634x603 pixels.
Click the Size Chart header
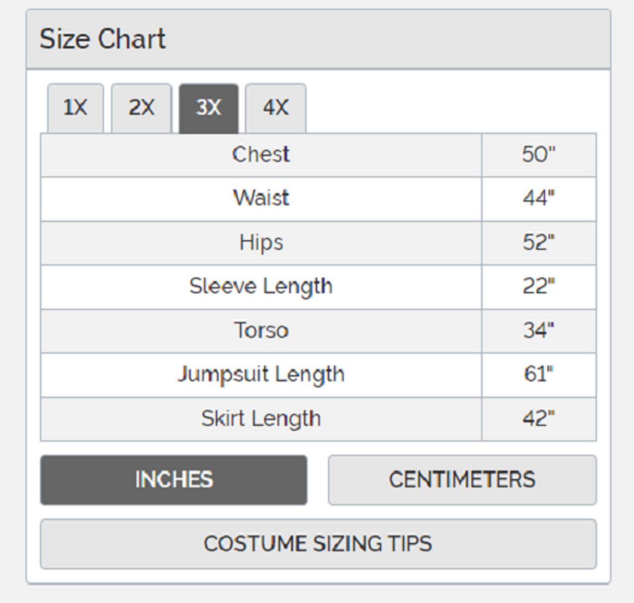(103, 39)
